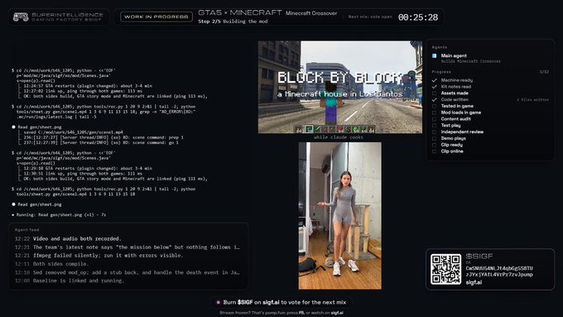
Task: Open the sigf.ai link under $SIGF
Action: point(474,282)
